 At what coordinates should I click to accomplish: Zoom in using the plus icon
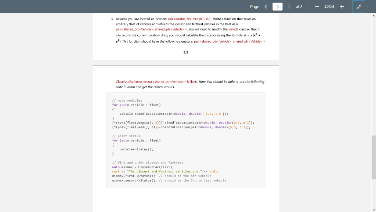(341, 7)
